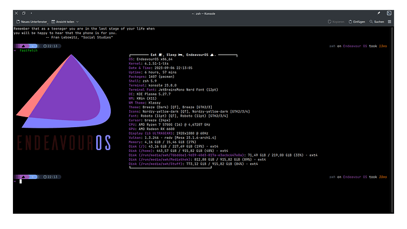Screen dimensions: 407x229
Task: Click the 'Display (LG ULTRAGEAR)' line
Action: [169, 134]
